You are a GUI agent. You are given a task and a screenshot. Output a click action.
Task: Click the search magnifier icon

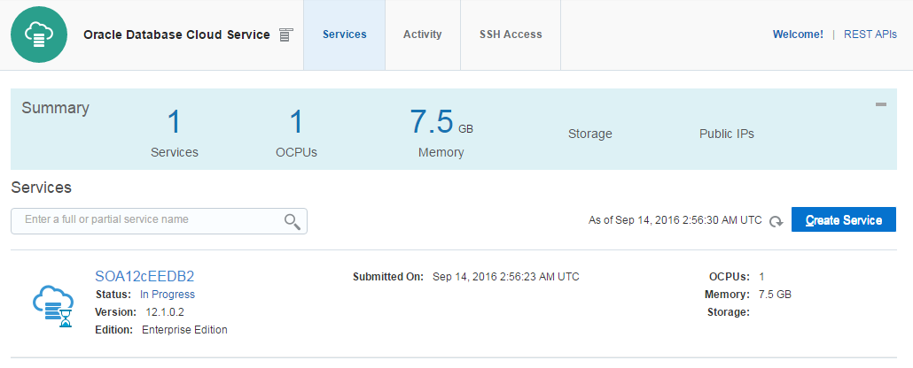(293, 221)
